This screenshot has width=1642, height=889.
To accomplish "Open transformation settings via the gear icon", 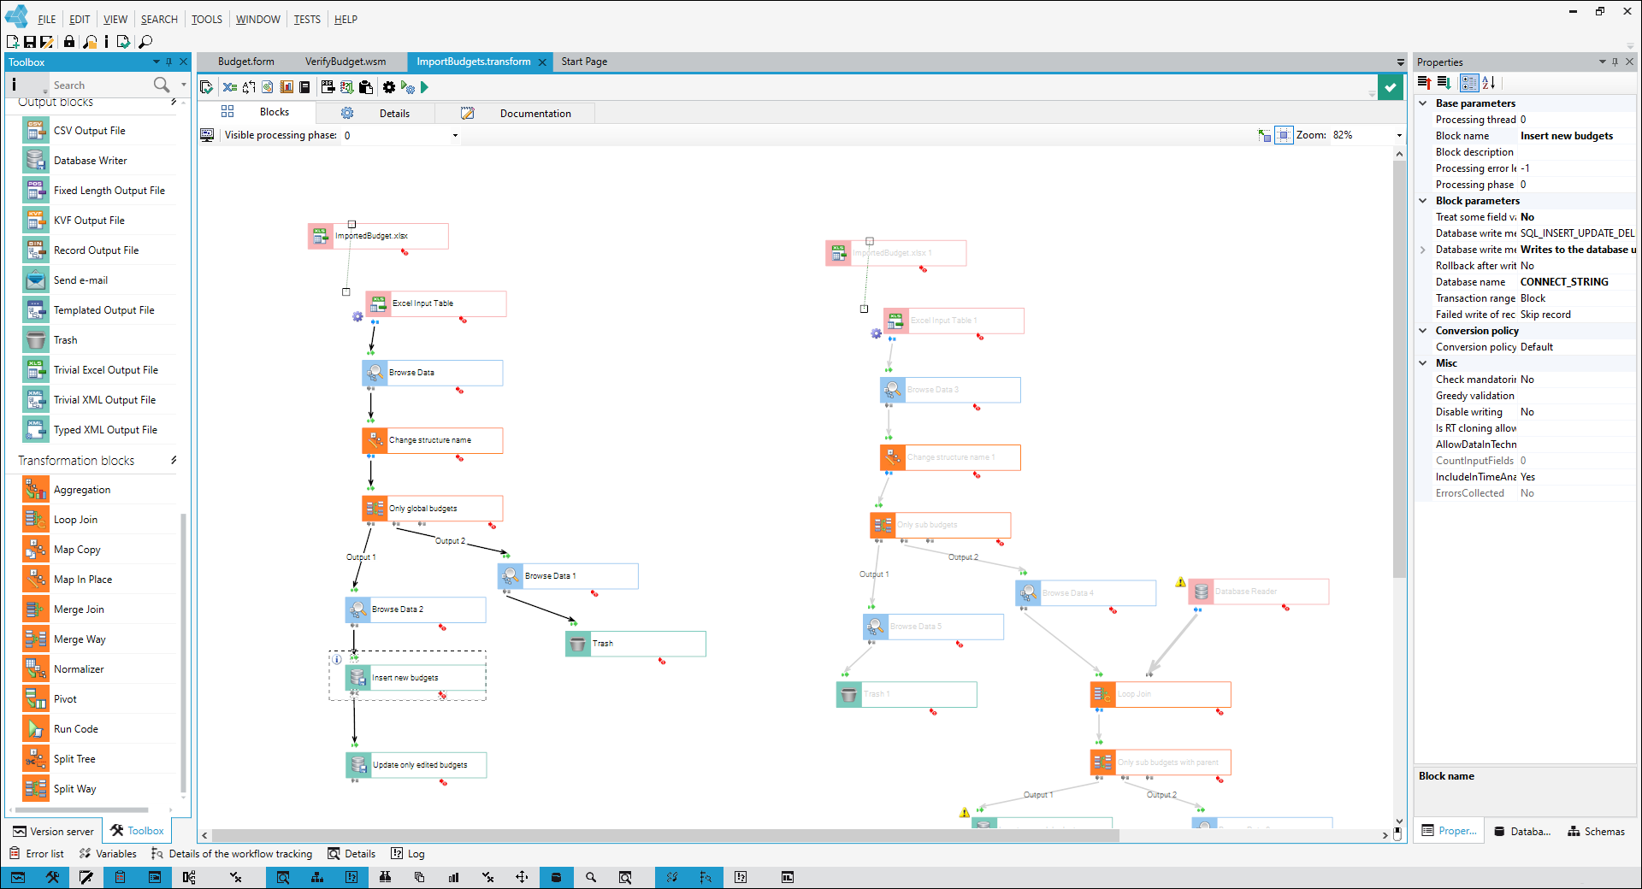I will click(389, 86).
